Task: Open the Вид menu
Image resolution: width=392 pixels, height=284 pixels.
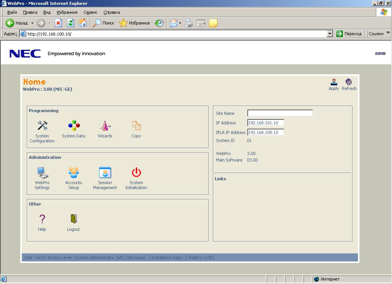Action: tap(47, 12)
